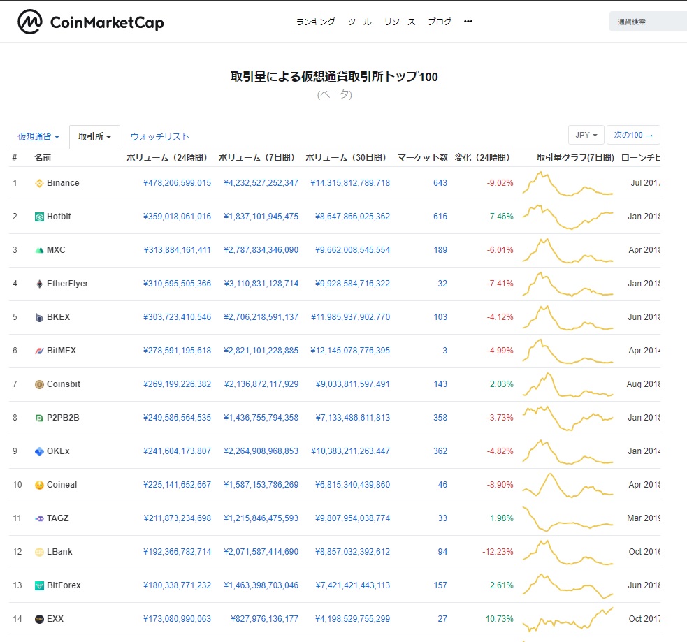Viewport: 687px width, 642px height.
Task: Click the 通貨検索 search field
Action: (x=648, y=22)
